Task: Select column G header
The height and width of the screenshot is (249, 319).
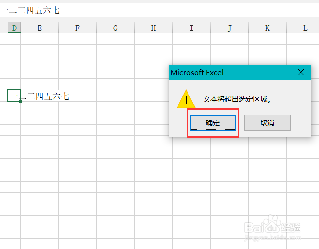Action: click(x=115, y=28)
